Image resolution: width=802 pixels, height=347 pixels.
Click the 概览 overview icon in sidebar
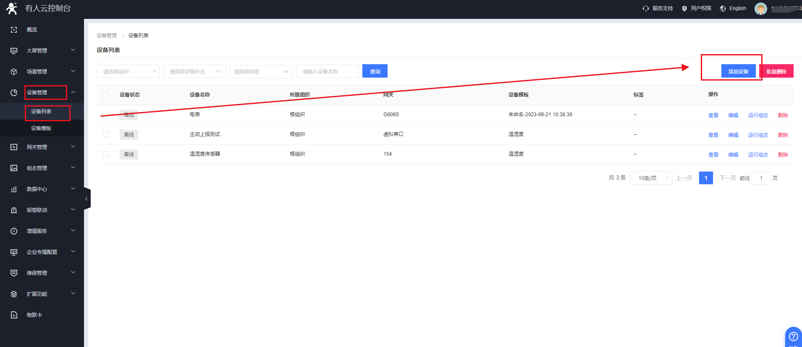pos(14,30)
